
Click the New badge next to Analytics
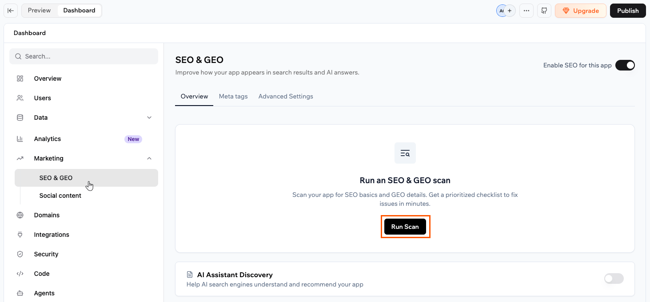133,139
